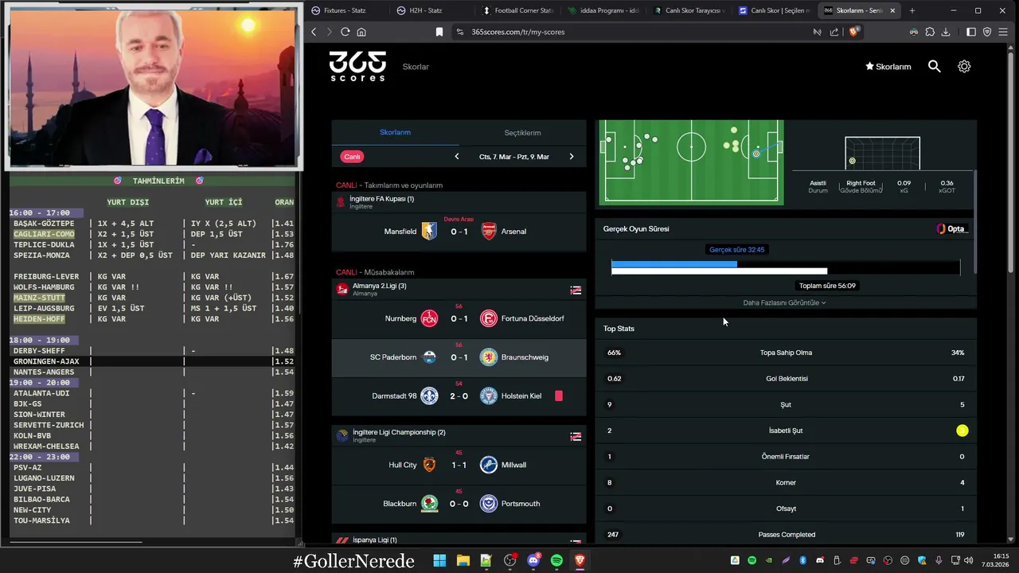The width and height of the screenshot is (1019, 573).
Task: Click Mansfield team crest
Action: (429, 232)
